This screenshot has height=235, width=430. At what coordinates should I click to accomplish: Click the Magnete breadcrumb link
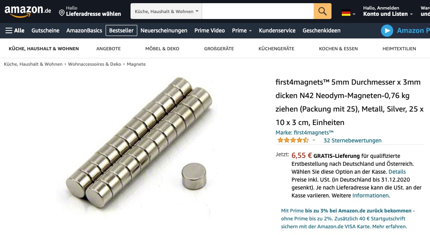tap(136, 64)
